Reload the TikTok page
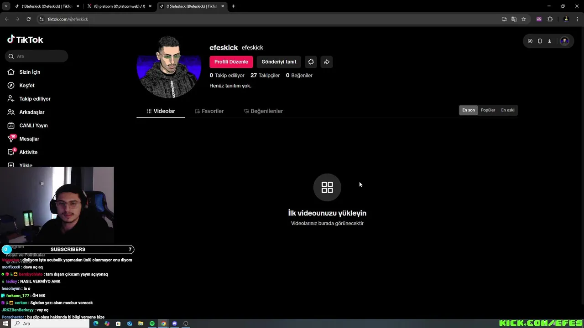The width and height of the screenshot is (584, 328). 28,19
